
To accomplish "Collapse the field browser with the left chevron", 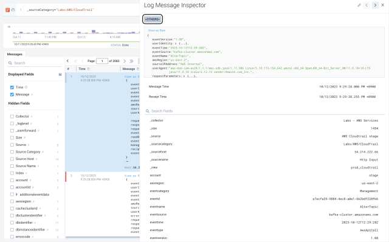I will pos(67,61).
